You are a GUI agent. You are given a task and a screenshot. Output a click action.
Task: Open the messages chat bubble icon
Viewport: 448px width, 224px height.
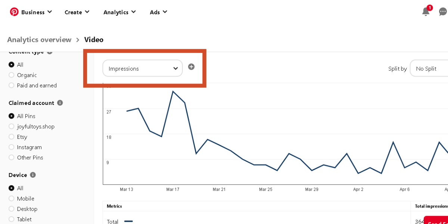[443, 12]
